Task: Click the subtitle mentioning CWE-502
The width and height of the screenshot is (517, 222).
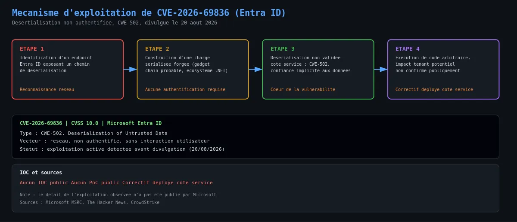Action: coord(115,23)
